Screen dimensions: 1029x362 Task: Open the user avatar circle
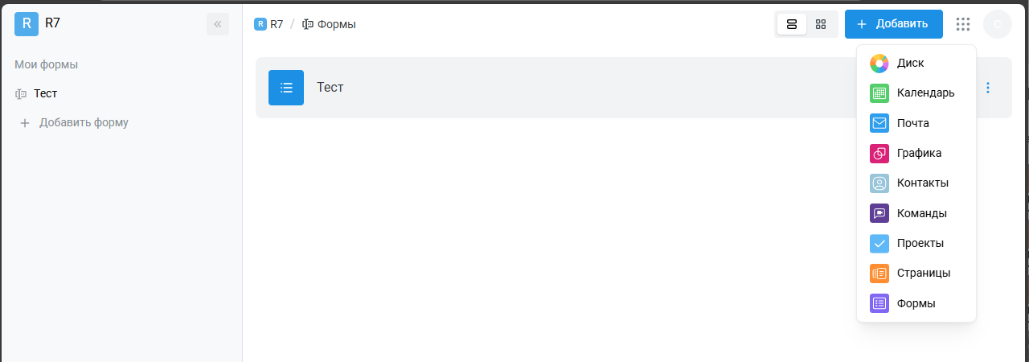[x=998, y=24]
